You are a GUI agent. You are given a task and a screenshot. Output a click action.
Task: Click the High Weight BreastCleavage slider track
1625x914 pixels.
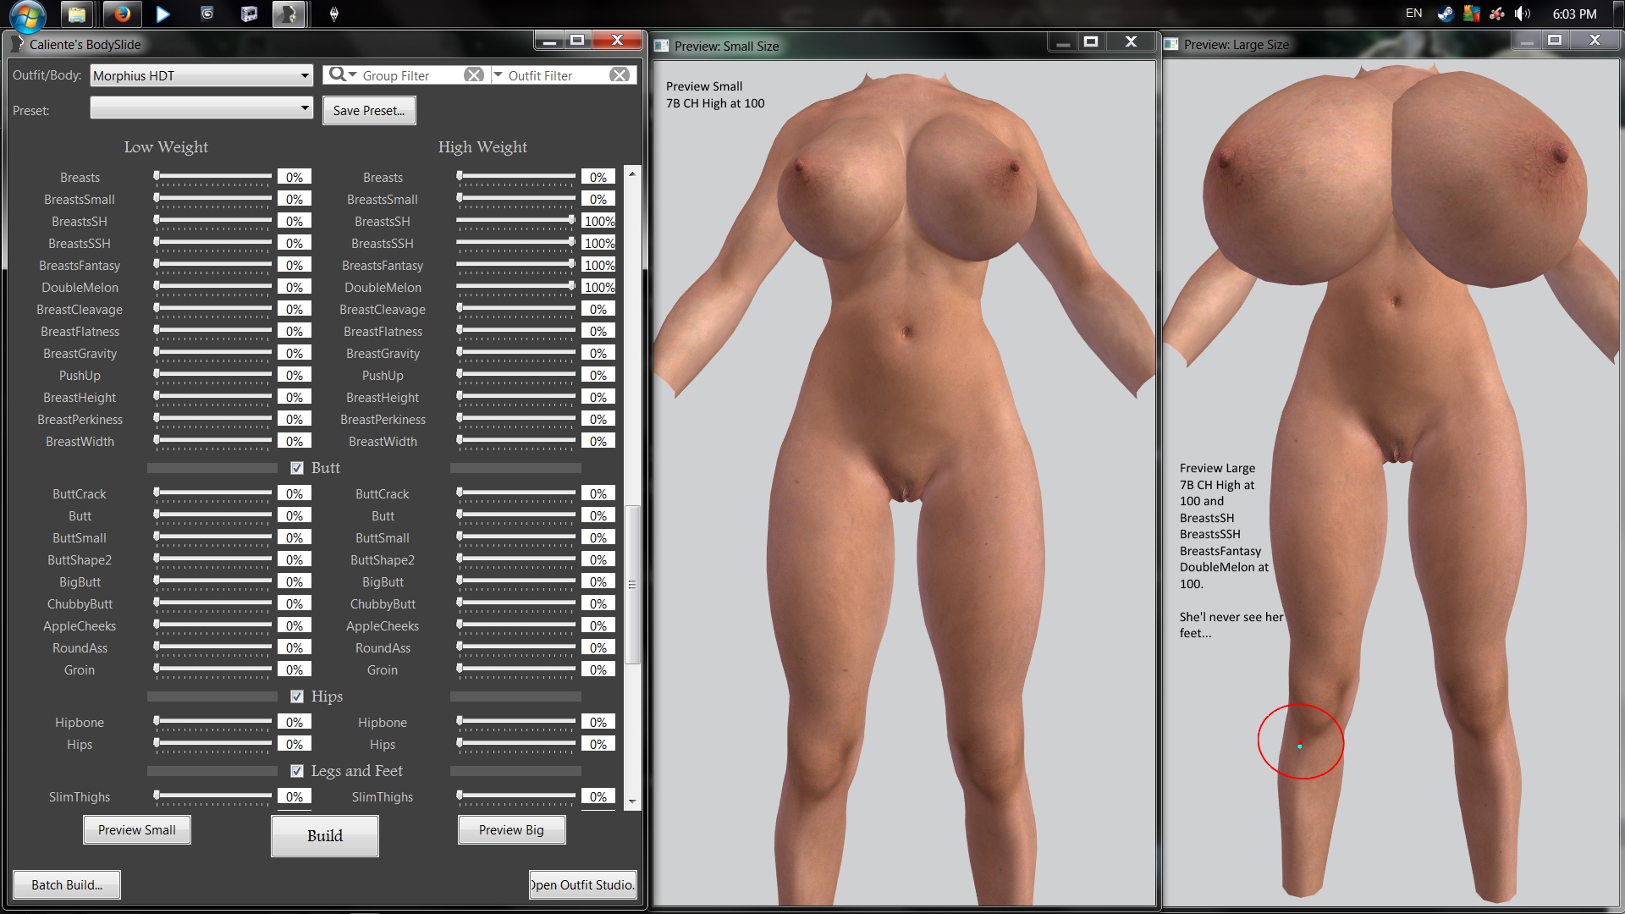[x=516, y=308]
